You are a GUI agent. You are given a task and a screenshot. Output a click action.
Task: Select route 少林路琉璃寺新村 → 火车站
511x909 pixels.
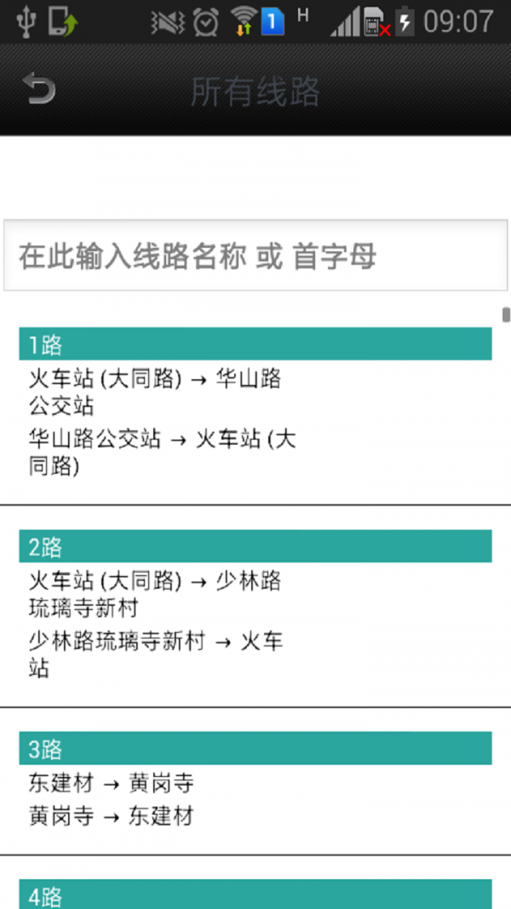155,654
